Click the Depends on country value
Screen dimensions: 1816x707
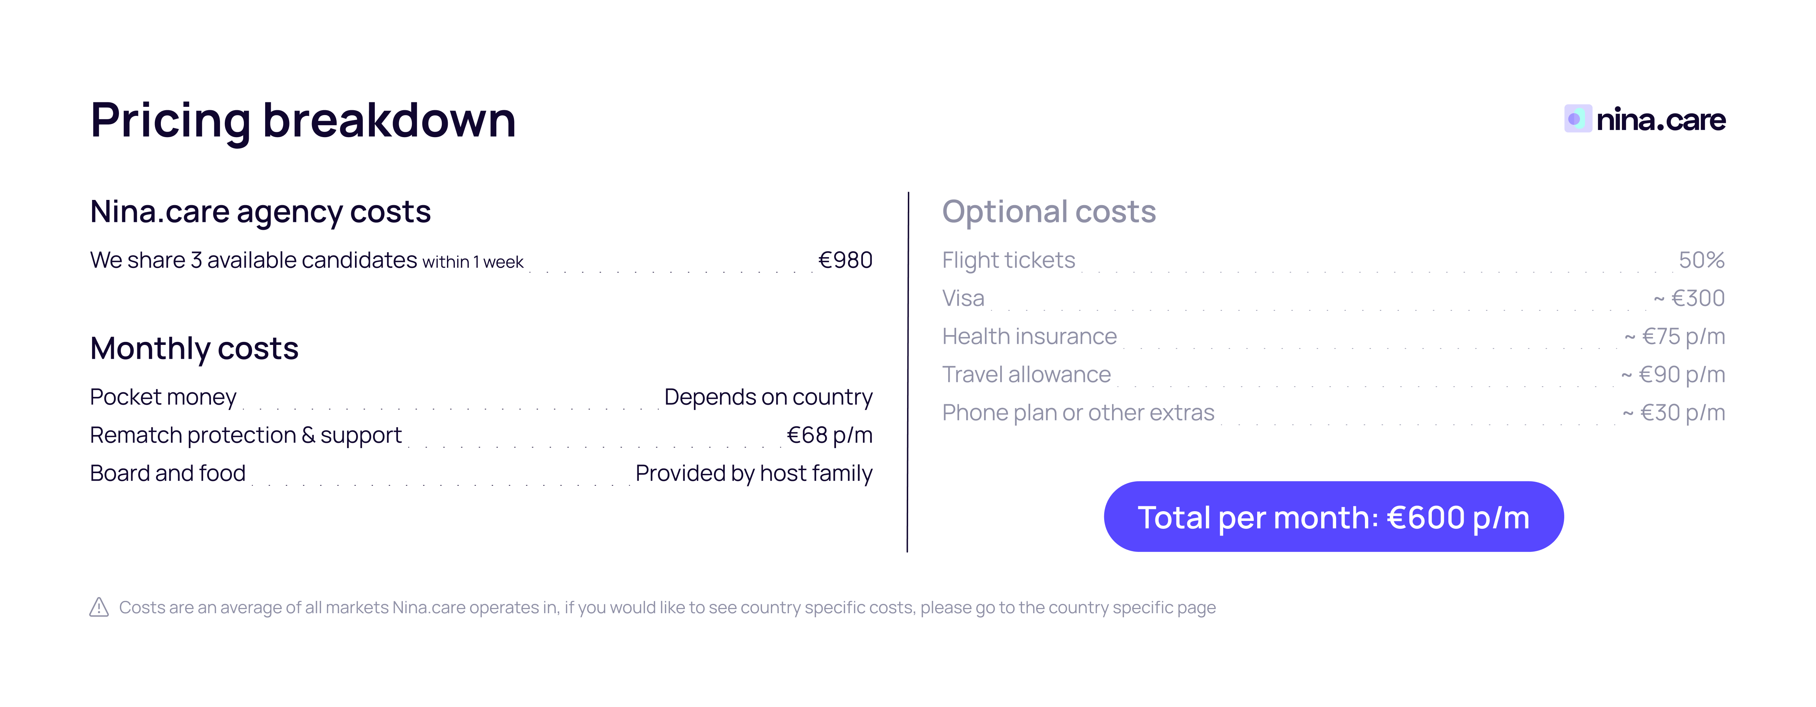[x=768, y=397]
